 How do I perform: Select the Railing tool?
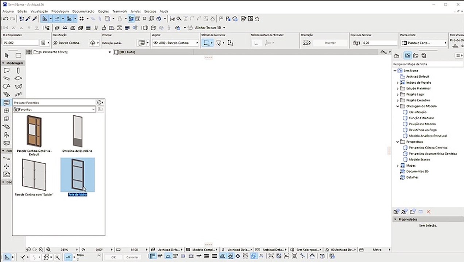(18, 95)
